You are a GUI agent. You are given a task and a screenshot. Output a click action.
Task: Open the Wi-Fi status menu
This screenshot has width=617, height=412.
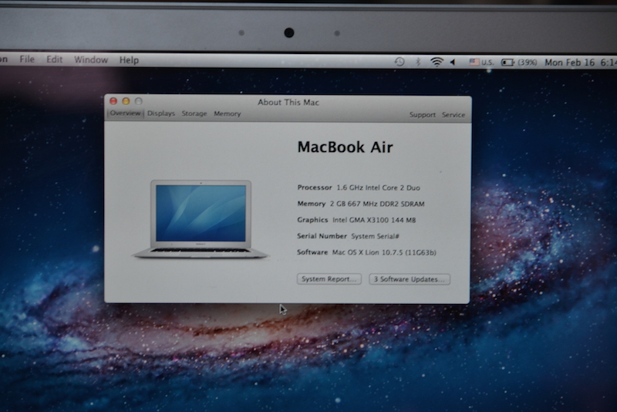[x=437, y=62]
